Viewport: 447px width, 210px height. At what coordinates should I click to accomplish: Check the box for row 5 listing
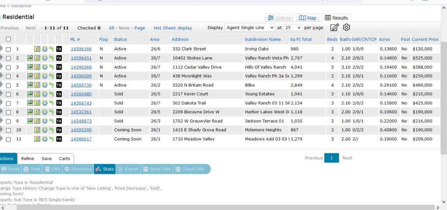pos(8,85)
